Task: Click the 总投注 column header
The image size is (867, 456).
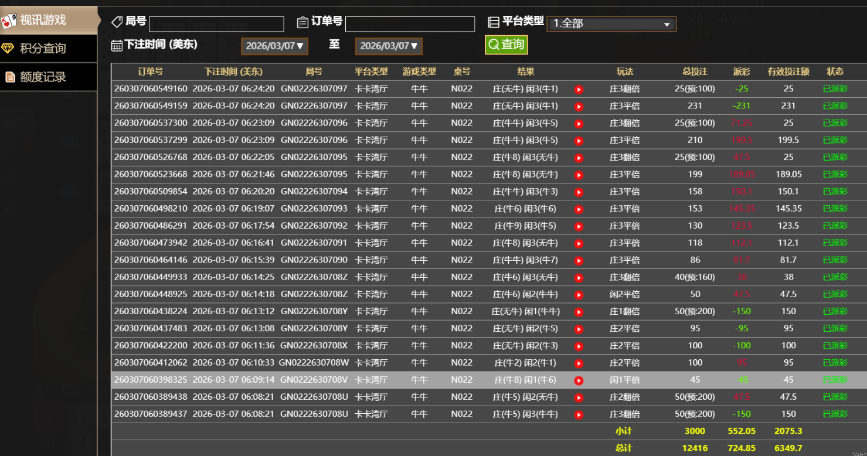Action: coord(695,72)
